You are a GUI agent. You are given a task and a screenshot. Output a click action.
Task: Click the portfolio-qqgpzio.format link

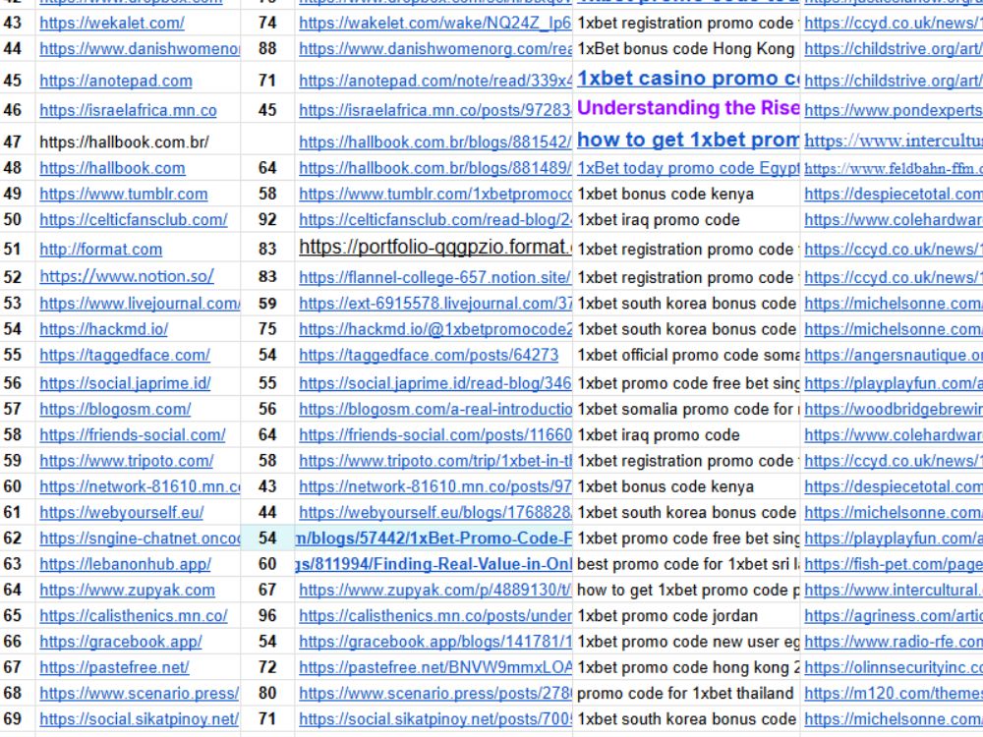coord(435,247)
